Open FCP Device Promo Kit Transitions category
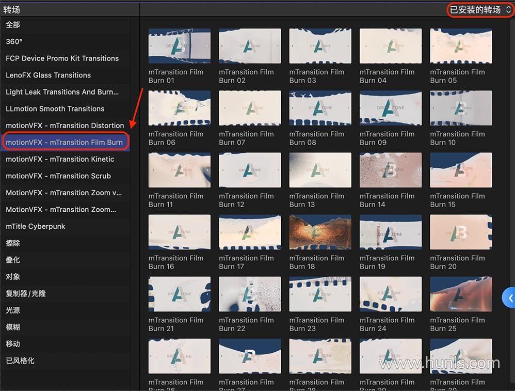The height and width of the screenshot is (391, 515). tap(65, 58)
